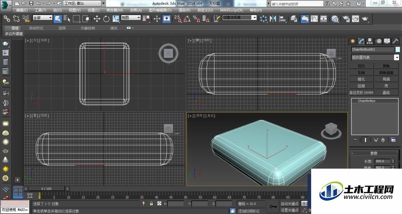Click the search field 键入关键字或短语
This screenshot has width=402, height=214.
tap(297, 4)
